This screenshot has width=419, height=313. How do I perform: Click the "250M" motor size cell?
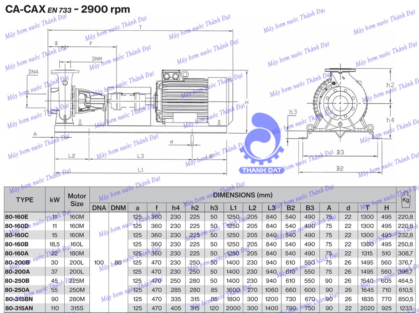[x=77, y=290]
